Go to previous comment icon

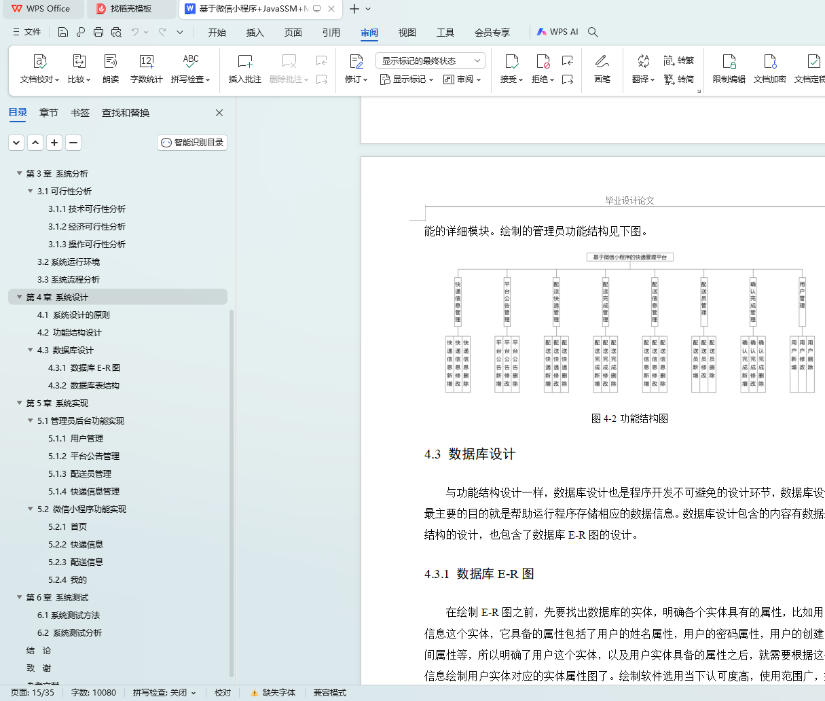[322, 60]
